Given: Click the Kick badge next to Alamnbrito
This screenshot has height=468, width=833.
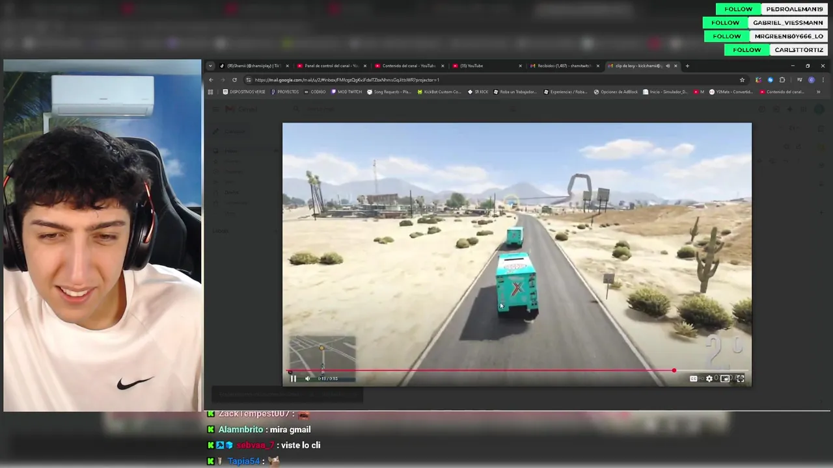Looking at the screenshot, I should [x=211, y=430].
